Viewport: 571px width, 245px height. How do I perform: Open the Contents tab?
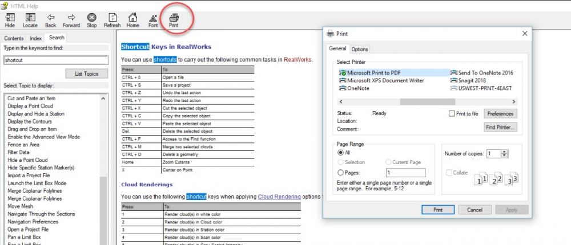click(14, 38)
